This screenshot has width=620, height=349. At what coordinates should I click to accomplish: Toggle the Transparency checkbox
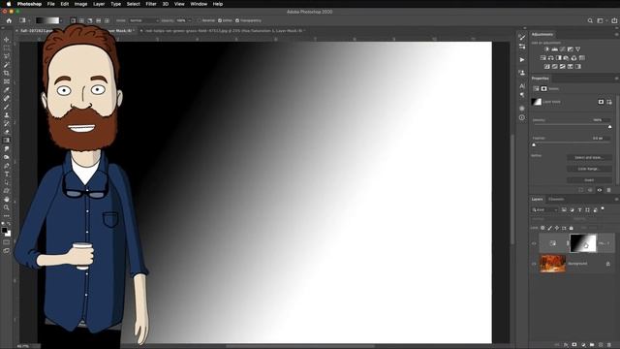237,20
